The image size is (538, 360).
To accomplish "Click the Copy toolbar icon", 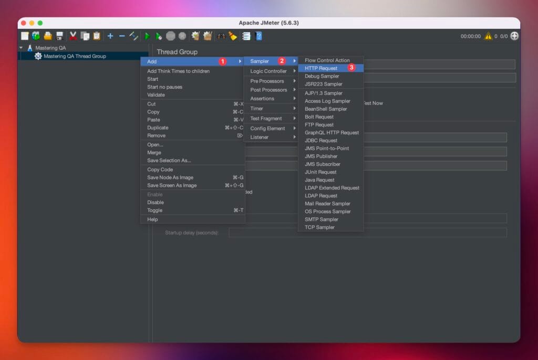I will 85,36.
